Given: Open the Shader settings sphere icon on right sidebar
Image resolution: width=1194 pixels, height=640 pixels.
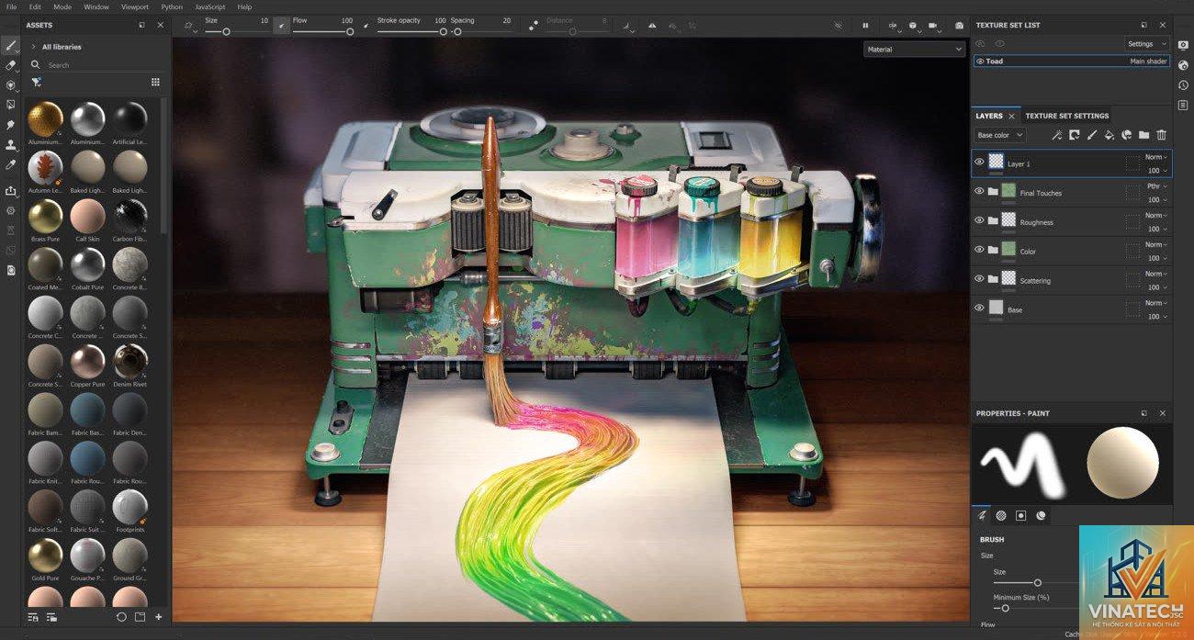Looking at the screenshot, I should pyautogui.click(x=1184, y=65).
